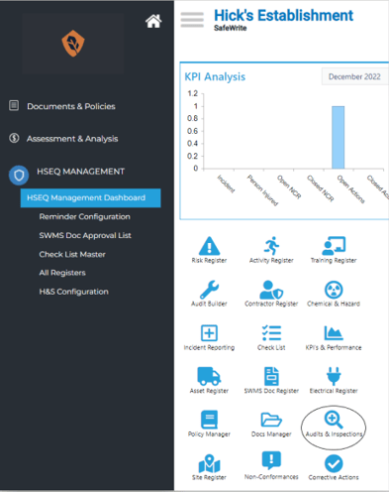Open the Incident Reporting plus icon

tap(209, 332)
